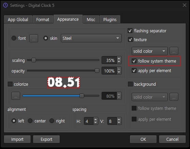Select the Appearance tab
This screenshot has height=149, width=190.
pyautogui.click(x=68, y=19)
